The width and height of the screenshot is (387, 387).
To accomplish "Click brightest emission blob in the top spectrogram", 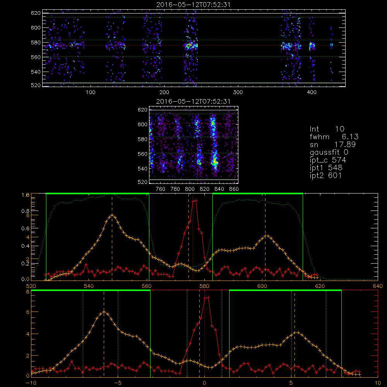I will click(190, 46).
